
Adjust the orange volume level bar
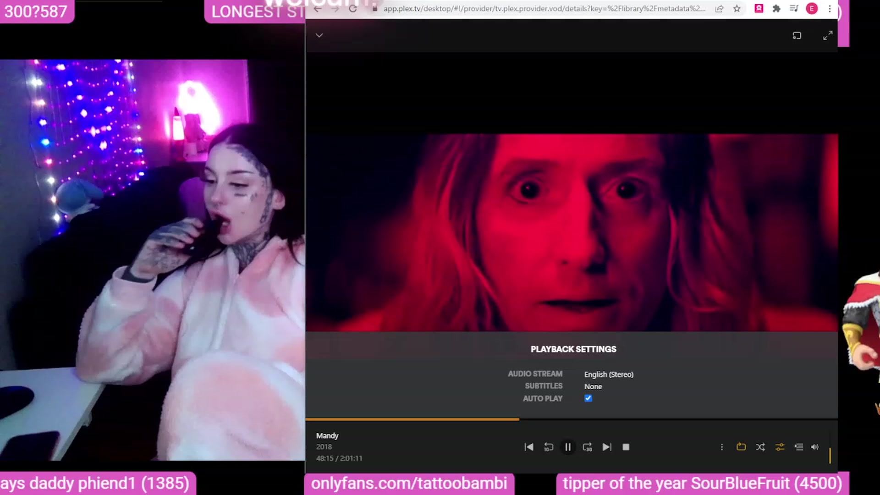(x=830, y=456)
